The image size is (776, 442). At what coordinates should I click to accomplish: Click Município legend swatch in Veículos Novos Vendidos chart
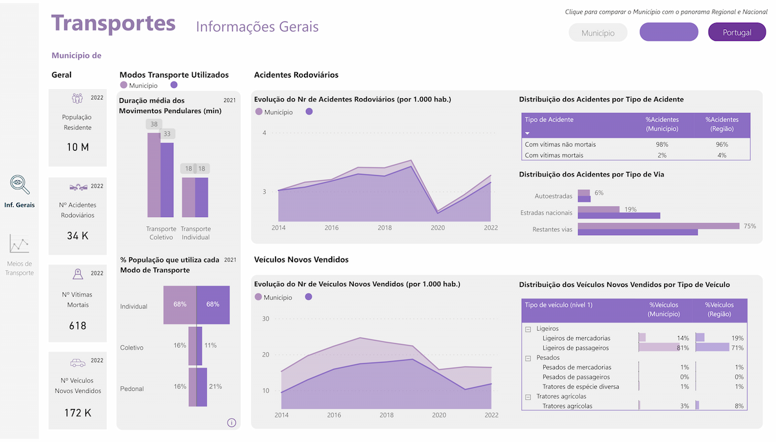point(259,297)
